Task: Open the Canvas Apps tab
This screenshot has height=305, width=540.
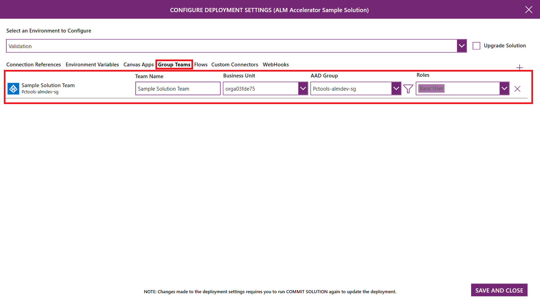Action: [x=138, y=65]
